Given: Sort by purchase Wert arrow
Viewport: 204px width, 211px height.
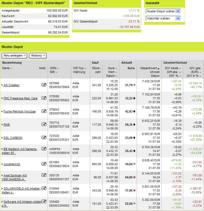Looking at the screenshot, I should point(116,72).
